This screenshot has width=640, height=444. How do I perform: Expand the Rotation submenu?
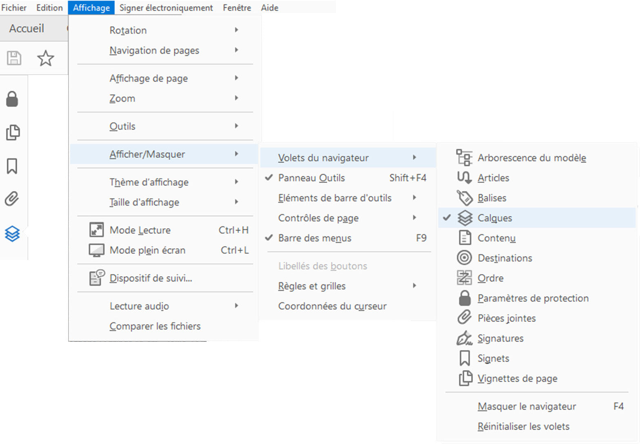(128, 31)
